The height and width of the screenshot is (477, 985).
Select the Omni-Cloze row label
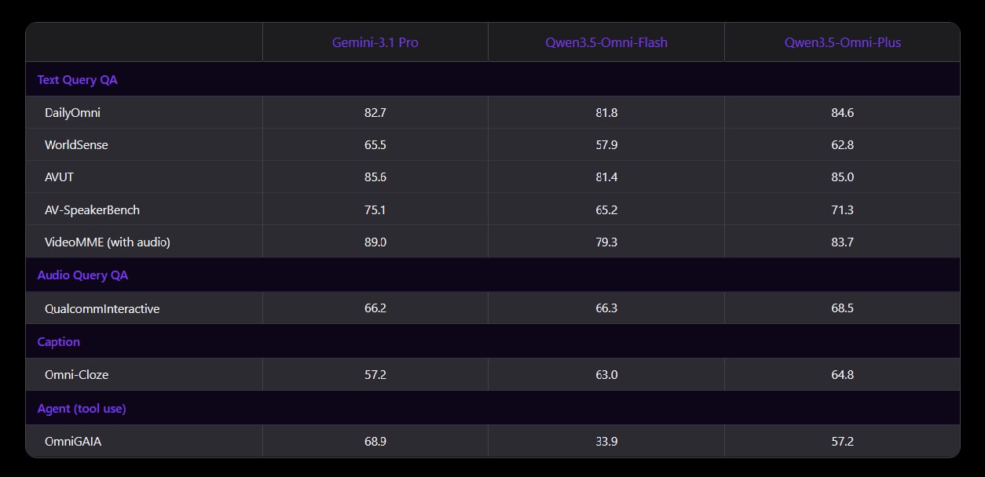point(76,375)
